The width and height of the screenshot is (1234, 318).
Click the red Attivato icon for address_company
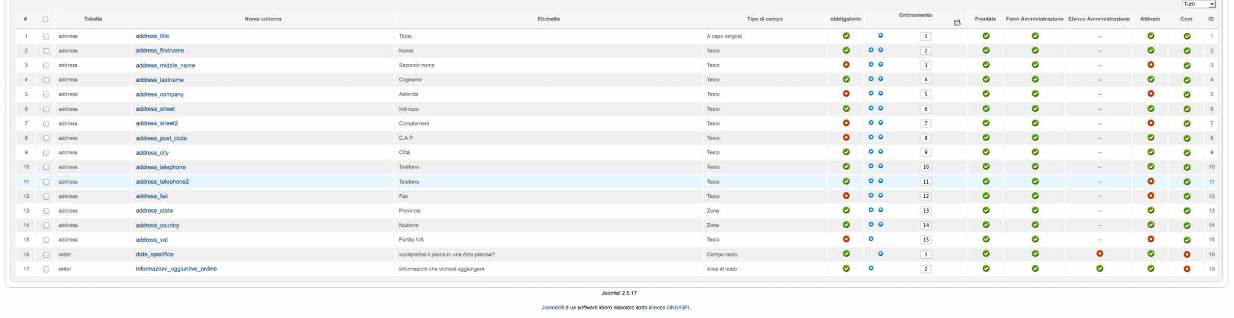pos(1151,94)
